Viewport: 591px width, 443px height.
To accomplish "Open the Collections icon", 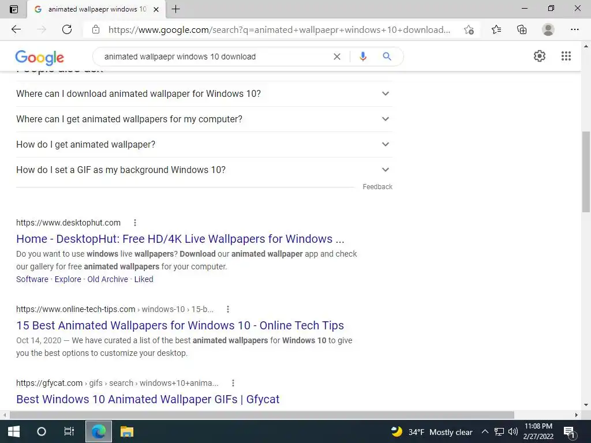I will [x=522, y=29].
